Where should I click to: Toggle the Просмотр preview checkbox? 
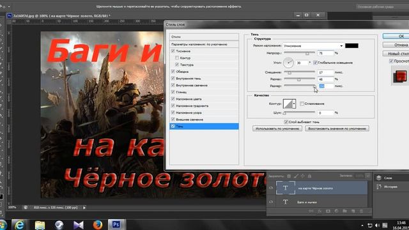(391, 61)
